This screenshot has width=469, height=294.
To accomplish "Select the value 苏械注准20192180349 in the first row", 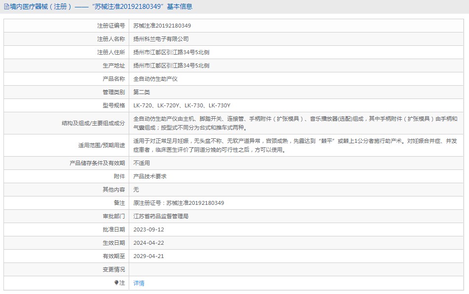I will 162,26.
